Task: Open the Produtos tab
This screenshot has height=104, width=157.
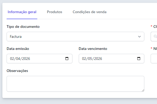Action: (54, 12)
